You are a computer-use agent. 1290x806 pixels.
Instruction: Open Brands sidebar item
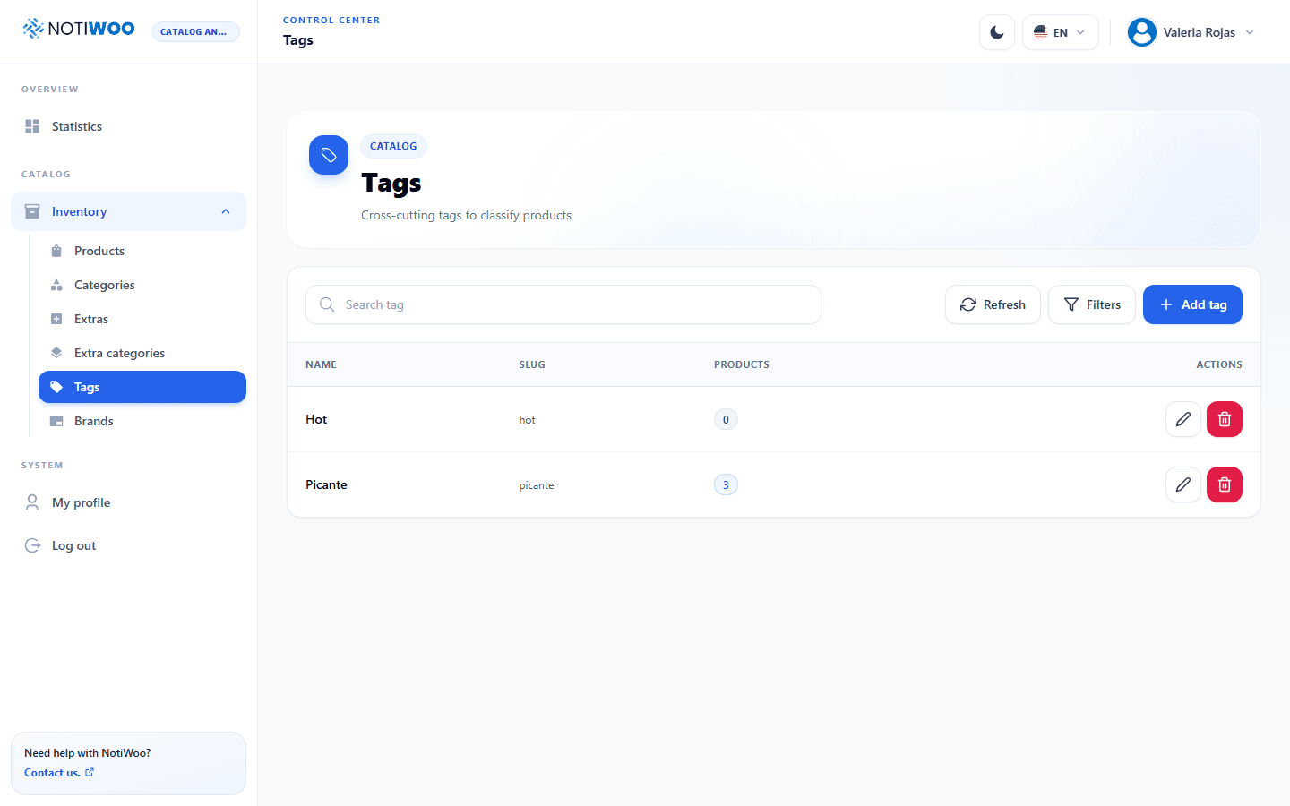142,421
